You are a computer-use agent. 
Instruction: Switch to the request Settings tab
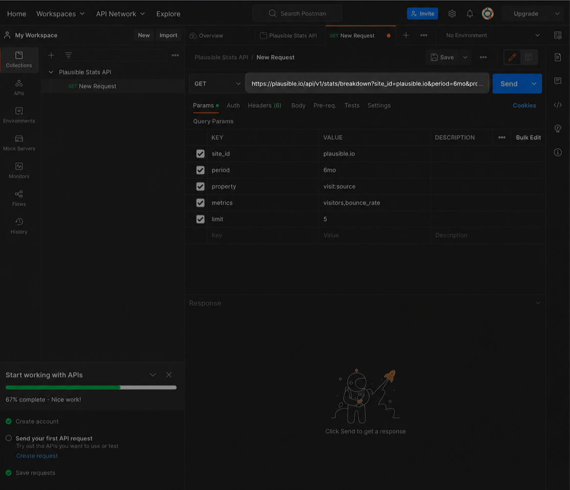point(379,105)
